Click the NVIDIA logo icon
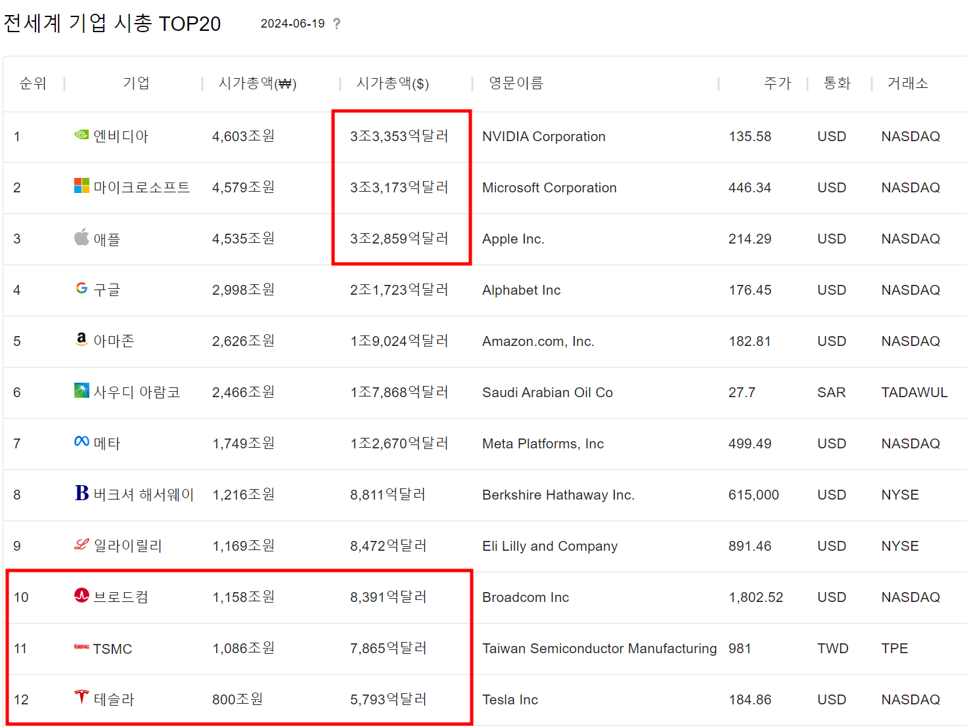The height and width of the screenshot is (728, 967). [81, 135]
